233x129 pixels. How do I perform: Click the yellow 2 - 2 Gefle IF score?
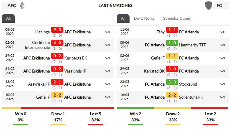click(x=57, y=95)
